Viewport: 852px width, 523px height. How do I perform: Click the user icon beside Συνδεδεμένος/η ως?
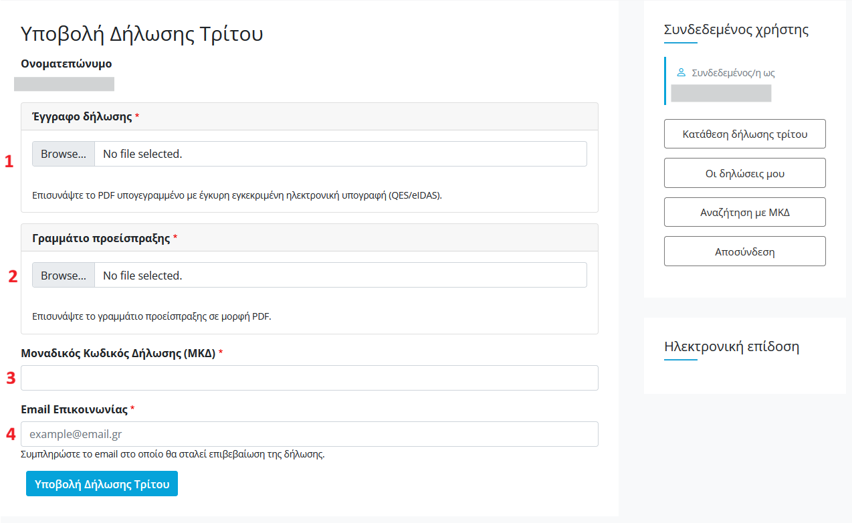681,72
